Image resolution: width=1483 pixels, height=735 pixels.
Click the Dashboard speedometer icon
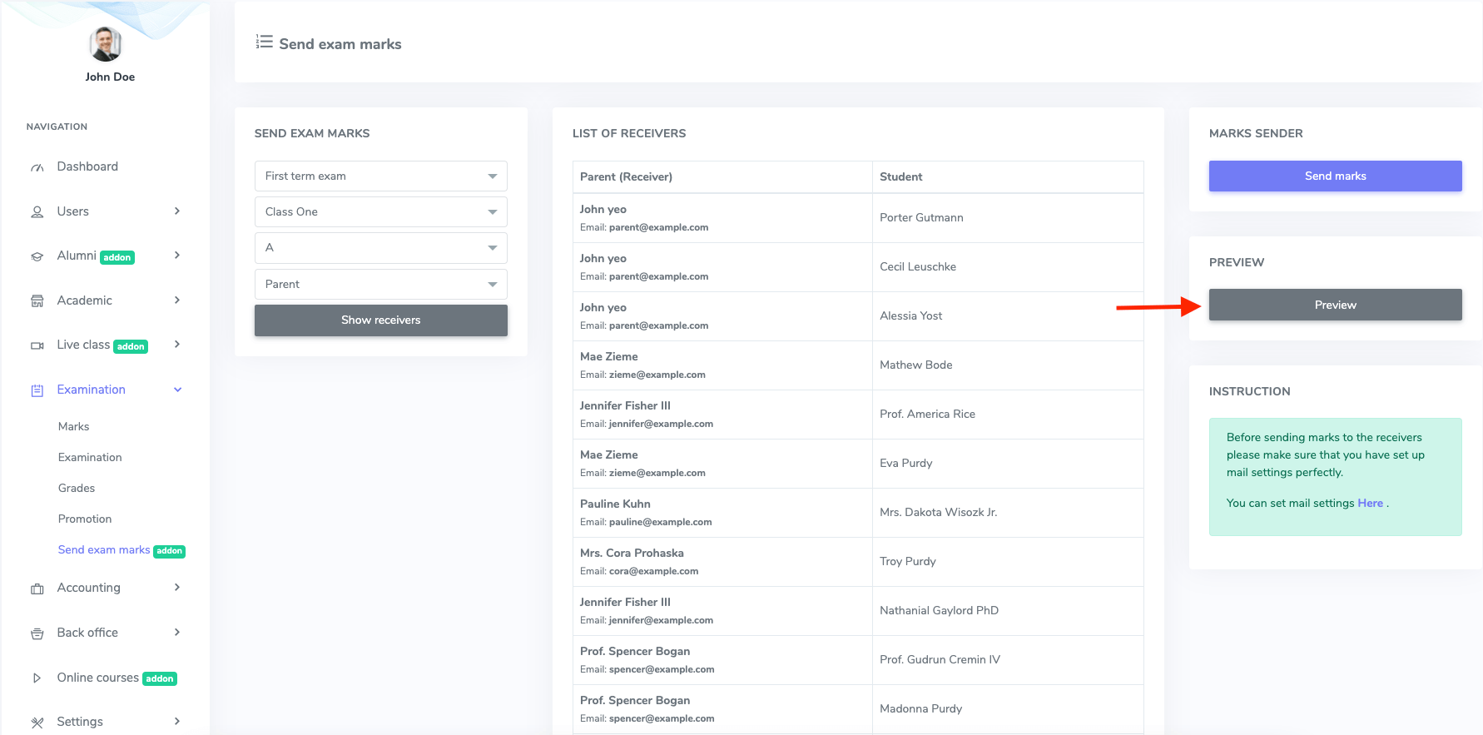pos(37,167)
